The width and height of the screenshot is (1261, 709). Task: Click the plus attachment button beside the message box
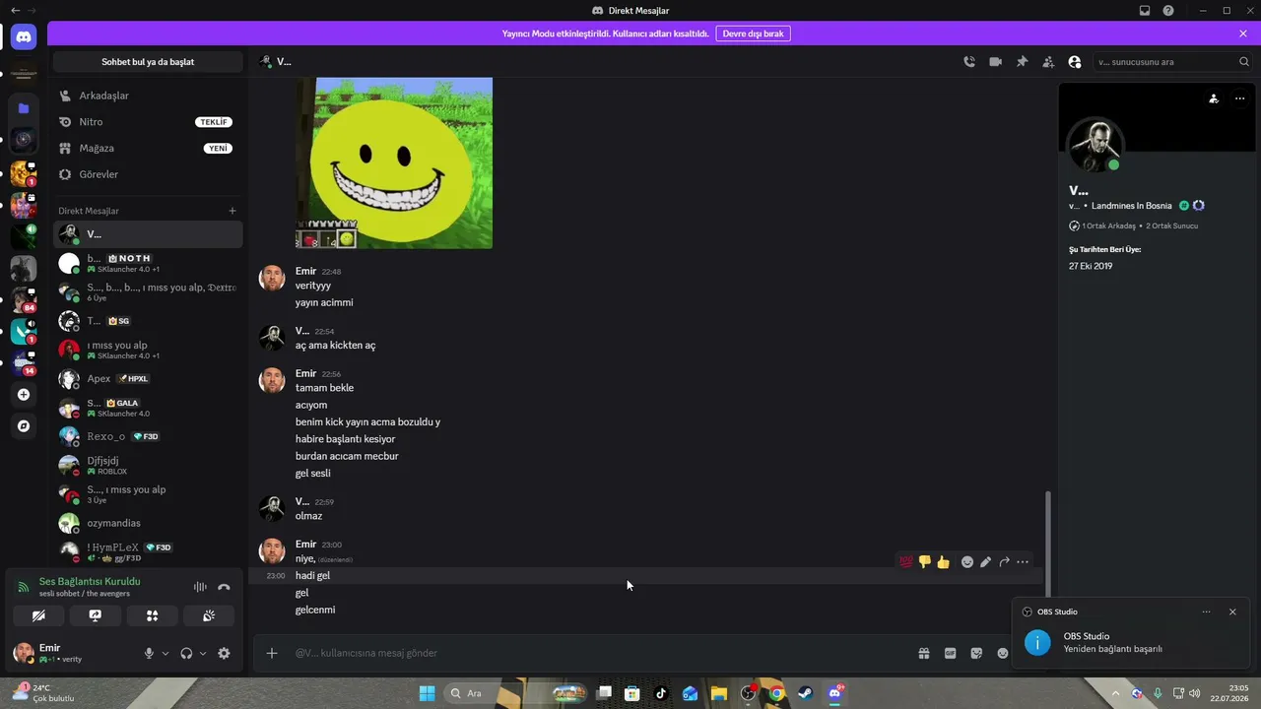pyautogui.click(x=272, y=653)
